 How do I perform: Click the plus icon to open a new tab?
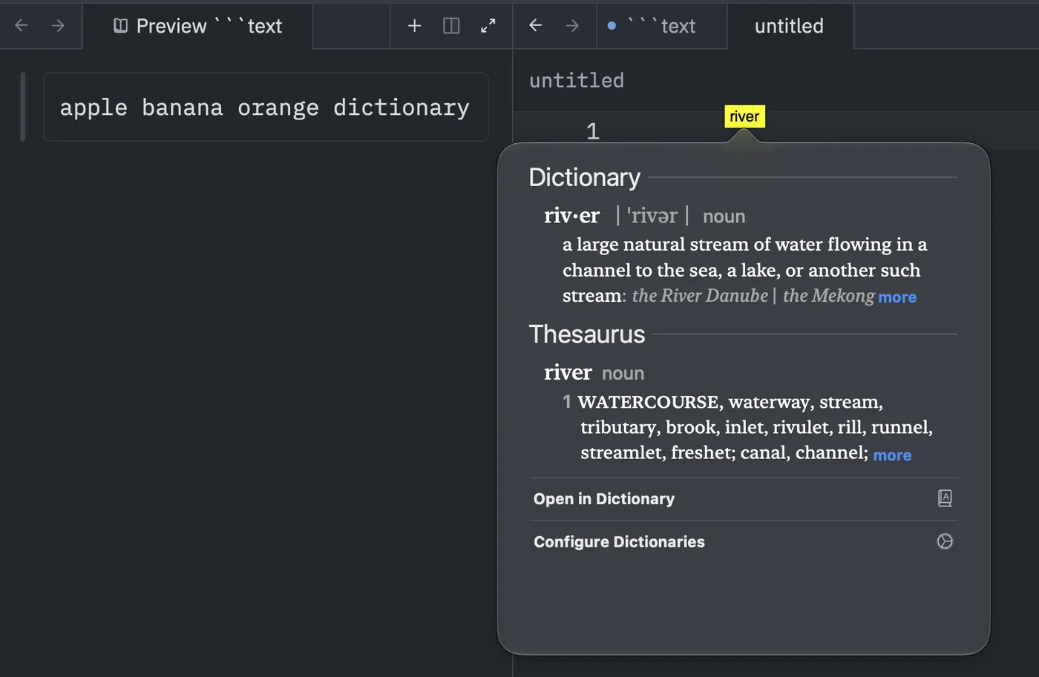[x=415, y=26]
